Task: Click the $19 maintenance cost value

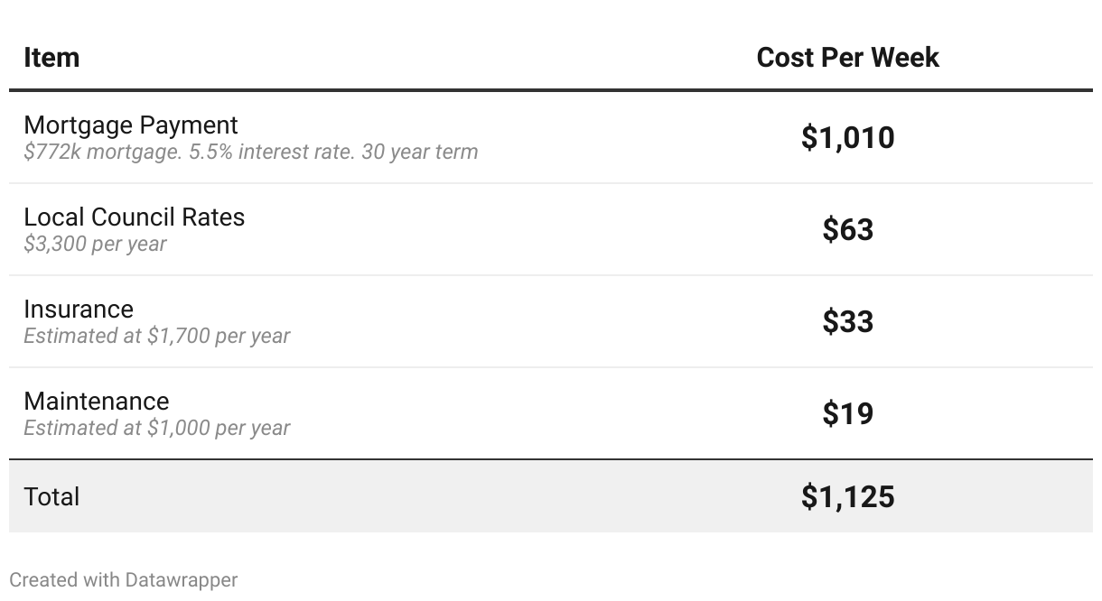Action: (x=847, y=413)
